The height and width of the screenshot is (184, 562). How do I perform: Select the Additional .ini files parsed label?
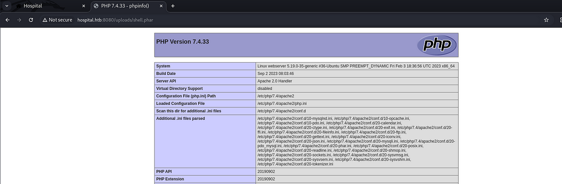(205, 141)
